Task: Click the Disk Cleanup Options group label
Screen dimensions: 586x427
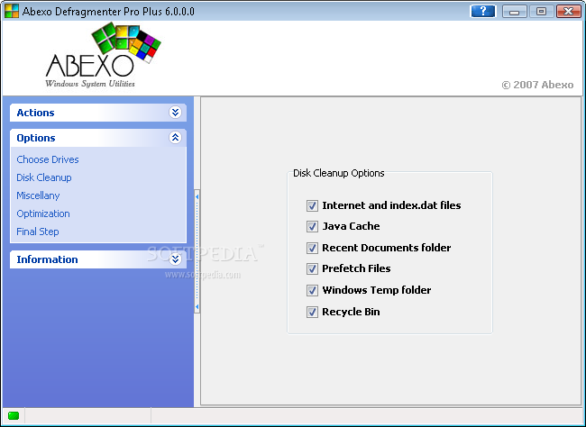Action: point(339,173)
